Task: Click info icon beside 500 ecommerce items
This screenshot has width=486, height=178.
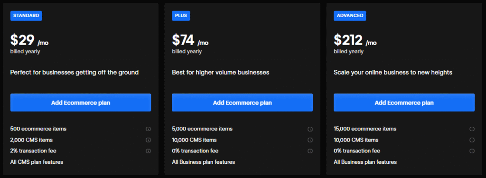Action: pyautogui.click(x=148, y=129)
